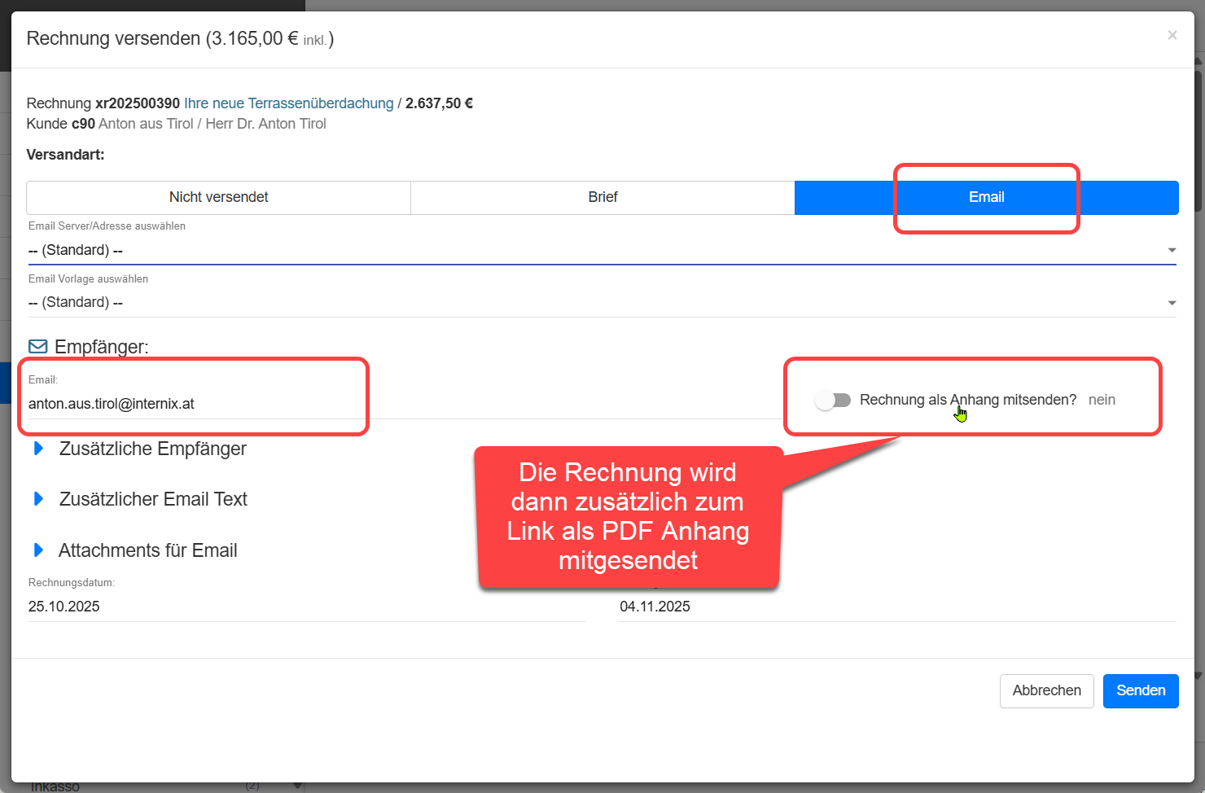Click the page scrollbar down arrow
The height and width of the screenshot is (793, 1205).
coord(1198,676)
